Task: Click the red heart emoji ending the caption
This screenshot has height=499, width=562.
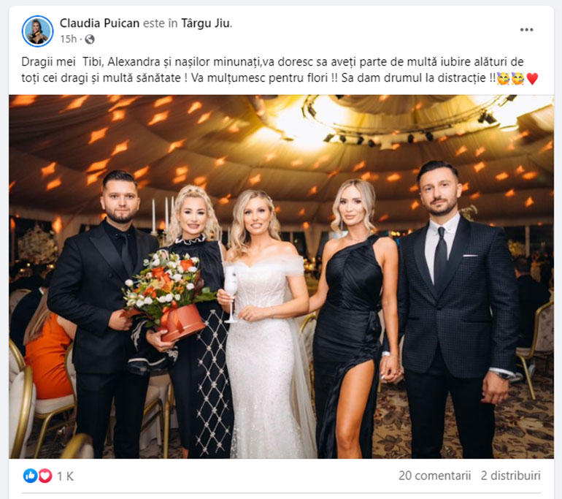Action: [x=532, y=79]
